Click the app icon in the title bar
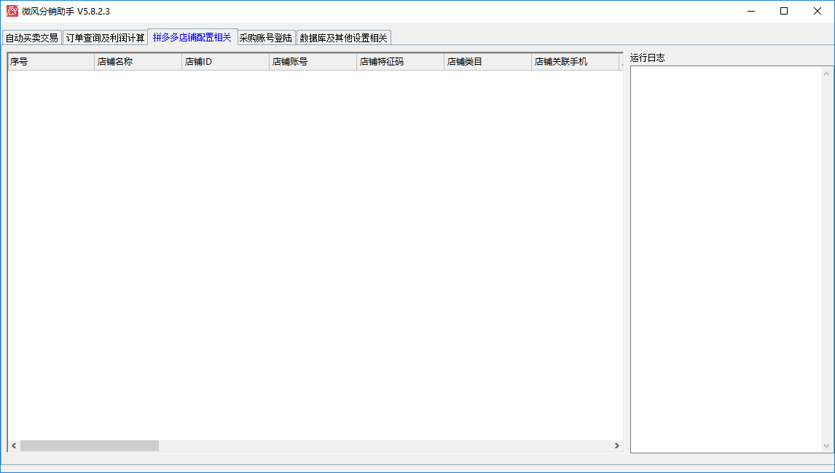This screenshot has width=835, height=473. tap(12, 11)
